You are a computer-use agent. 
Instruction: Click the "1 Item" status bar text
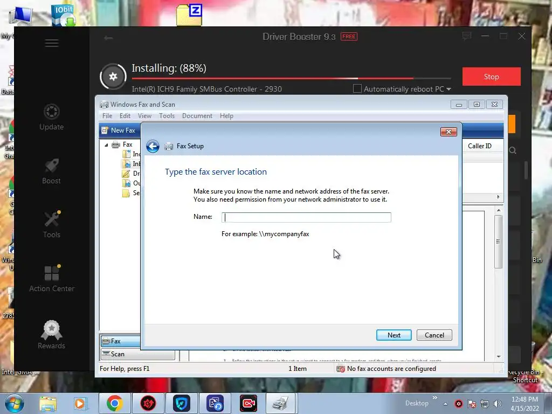(298, 369)
